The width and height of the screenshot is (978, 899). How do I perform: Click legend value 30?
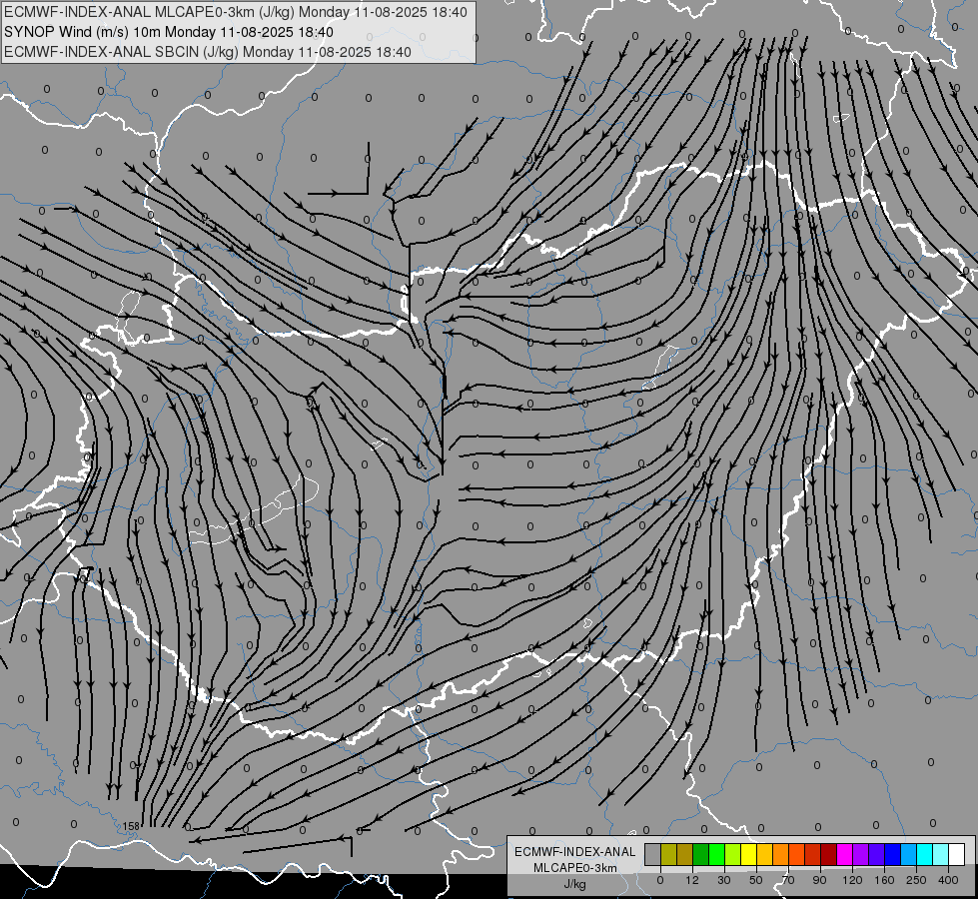[723, 880]
